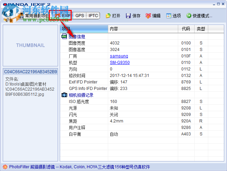The image size is (227, 171).
Task: Click the 相机拍摄记录 camera group icon
Action: click(x=64, y=95)
